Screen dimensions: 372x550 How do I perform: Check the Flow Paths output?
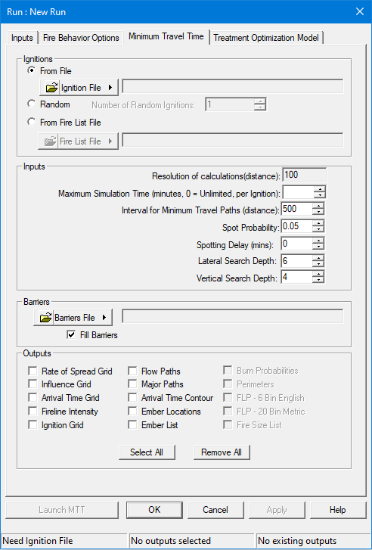point(132,371)
